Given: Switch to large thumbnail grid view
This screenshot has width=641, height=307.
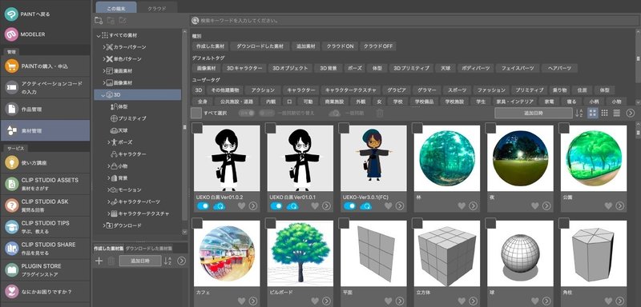Looking at the screenshot, I should (593, 113).
